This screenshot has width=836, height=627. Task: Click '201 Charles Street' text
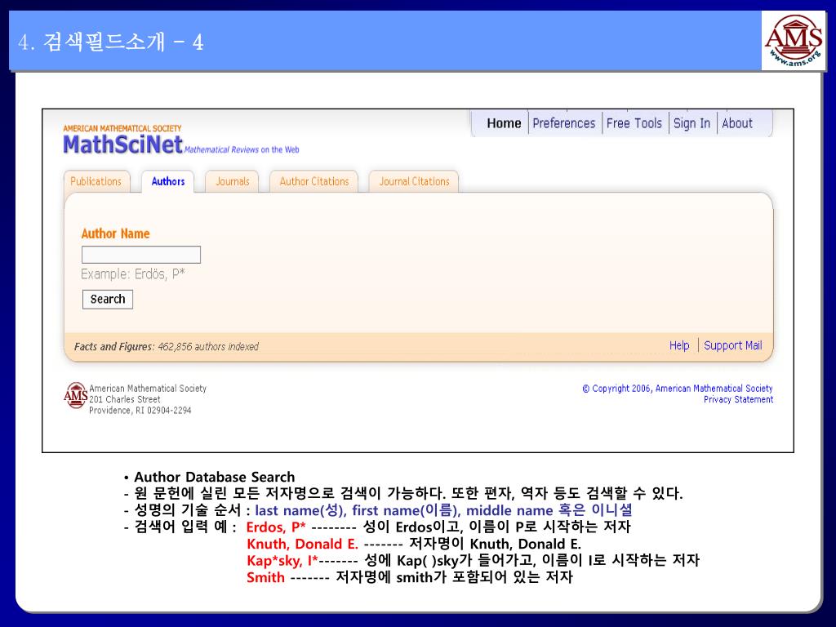[x=124, y=399]
